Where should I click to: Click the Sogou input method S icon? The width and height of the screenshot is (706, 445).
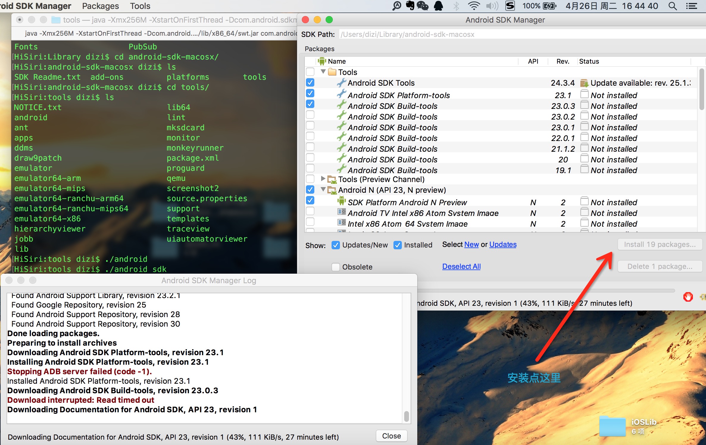point(510,6)
